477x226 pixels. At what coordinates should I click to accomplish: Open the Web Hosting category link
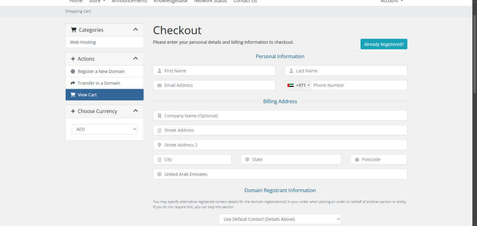tap(104, 42)
